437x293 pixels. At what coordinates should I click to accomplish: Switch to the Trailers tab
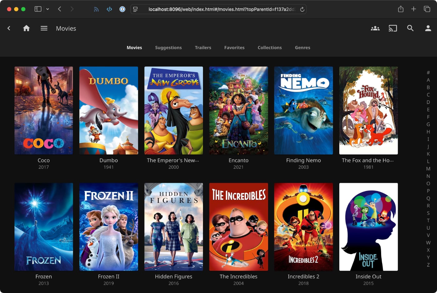pos(203,48)
